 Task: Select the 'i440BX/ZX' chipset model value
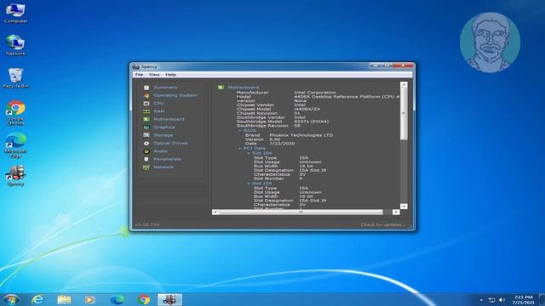pos(307,109)
